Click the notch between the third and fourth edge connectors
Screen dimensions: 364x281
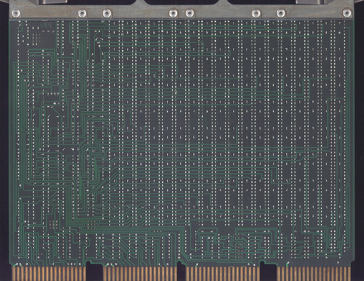tap(268, 270)
